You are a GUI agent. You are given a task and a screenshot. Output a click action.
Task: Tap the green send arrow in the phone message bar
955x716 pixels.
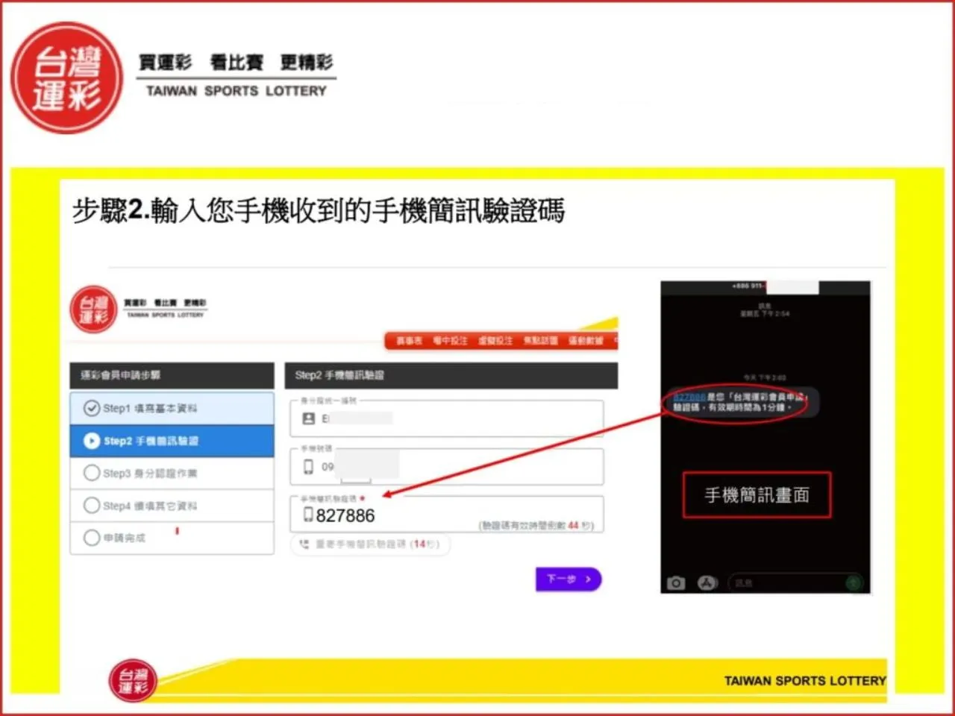pos(853,582)
